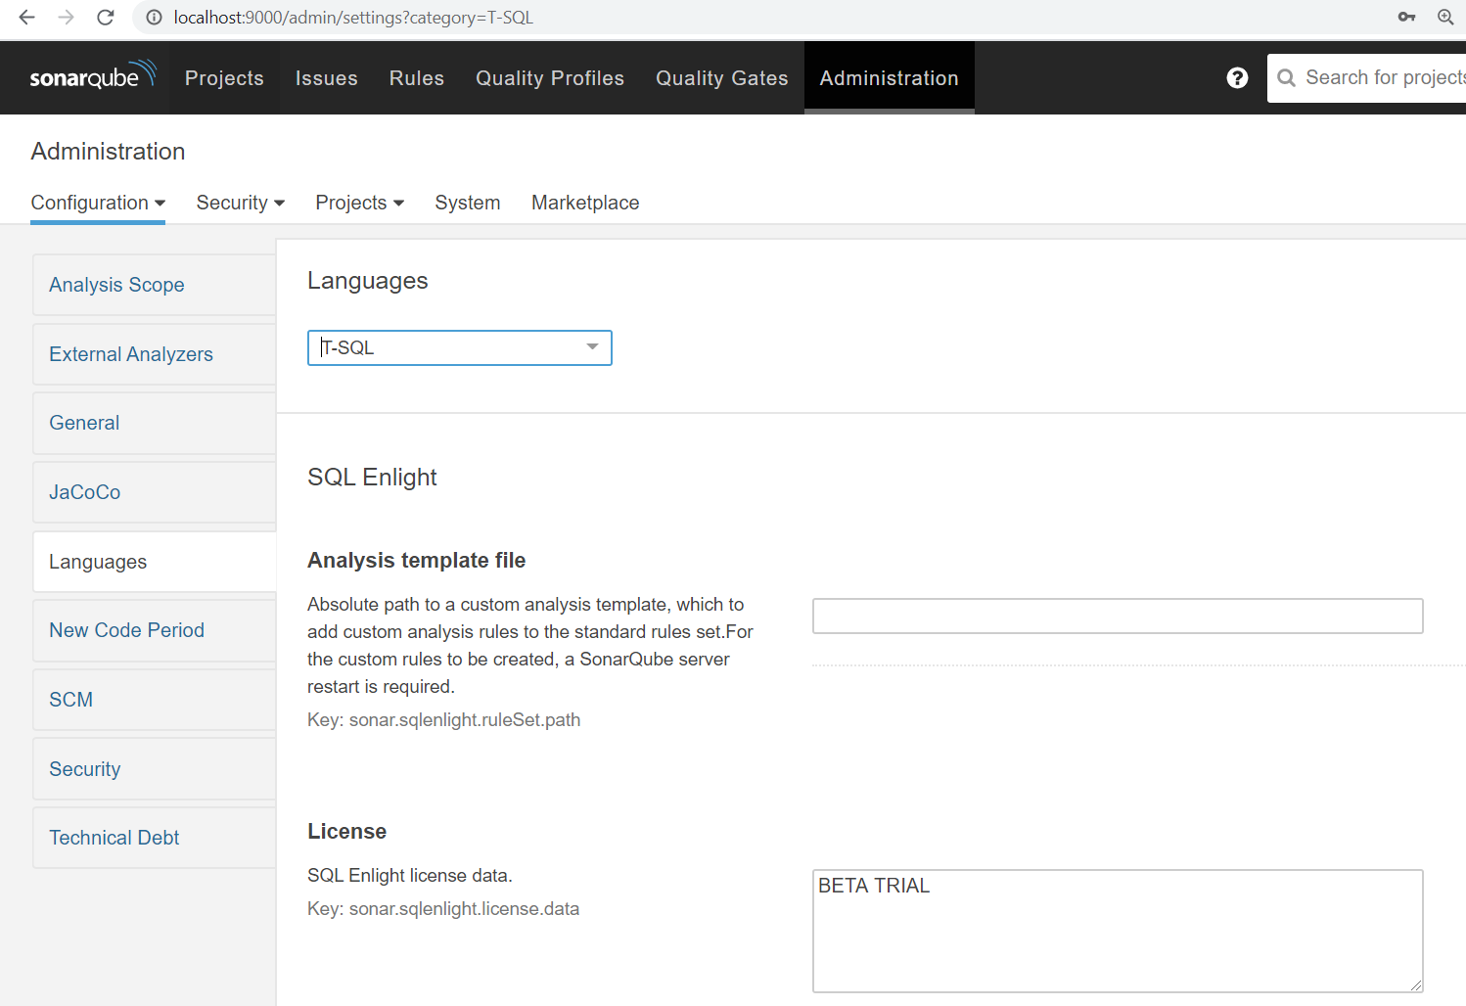Select the Languages settings category
Image resolution: width=1466 pixels, height=1006 pixels.
pyautogui.click(x=155, y=562)
